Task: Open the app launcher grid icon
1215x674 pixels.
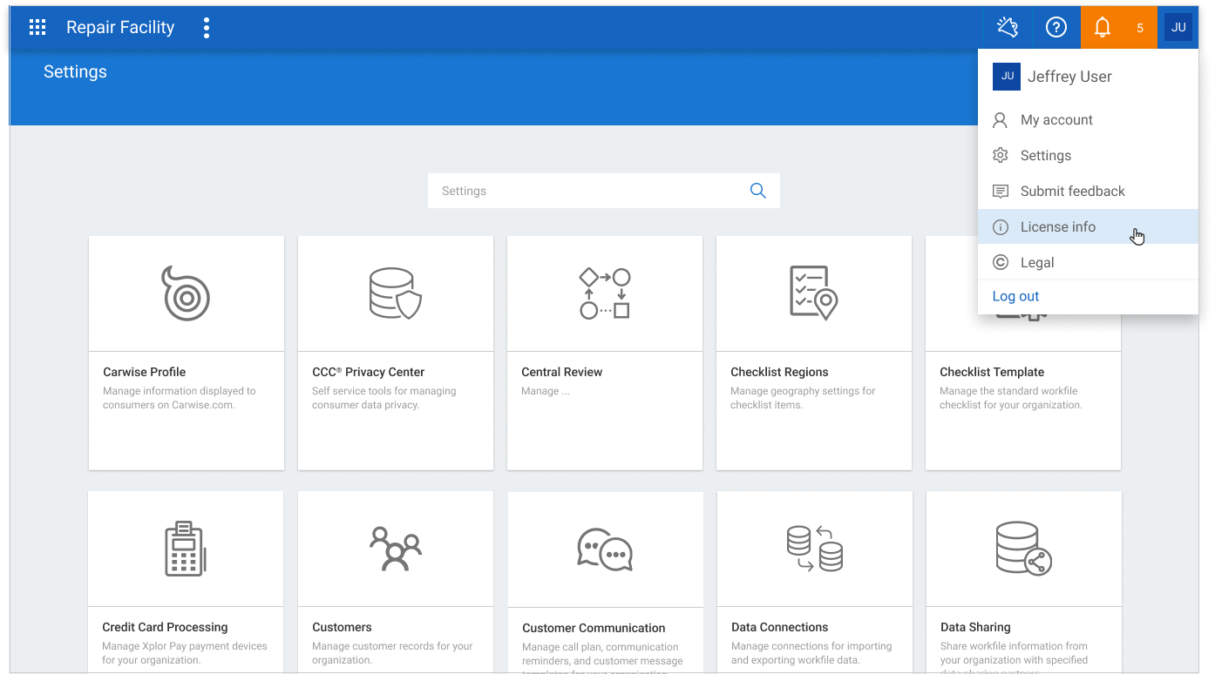Action: click(37, 28)
